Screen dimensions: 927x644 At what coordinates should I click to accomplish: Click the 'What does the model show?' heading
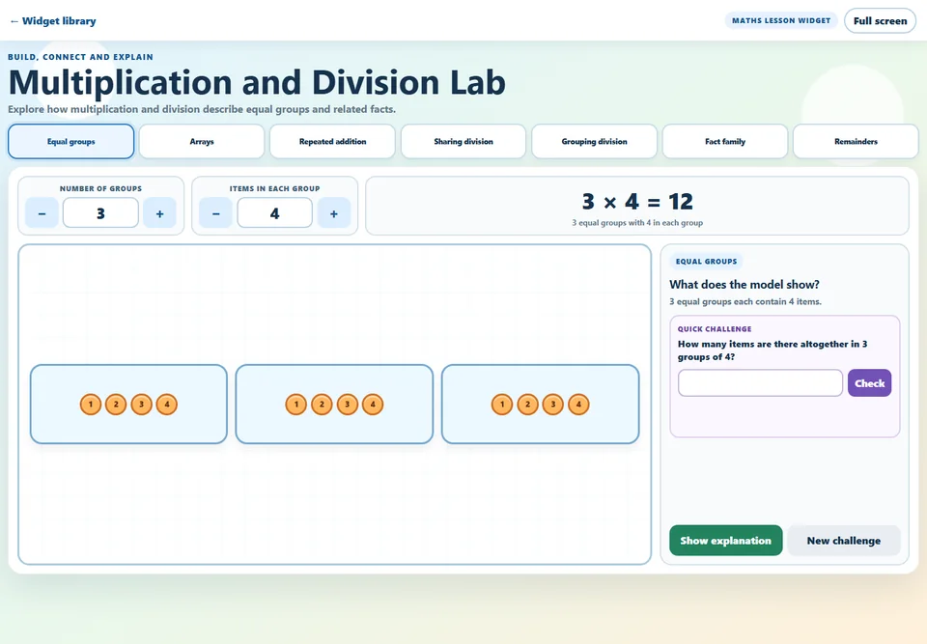[744, 285]
